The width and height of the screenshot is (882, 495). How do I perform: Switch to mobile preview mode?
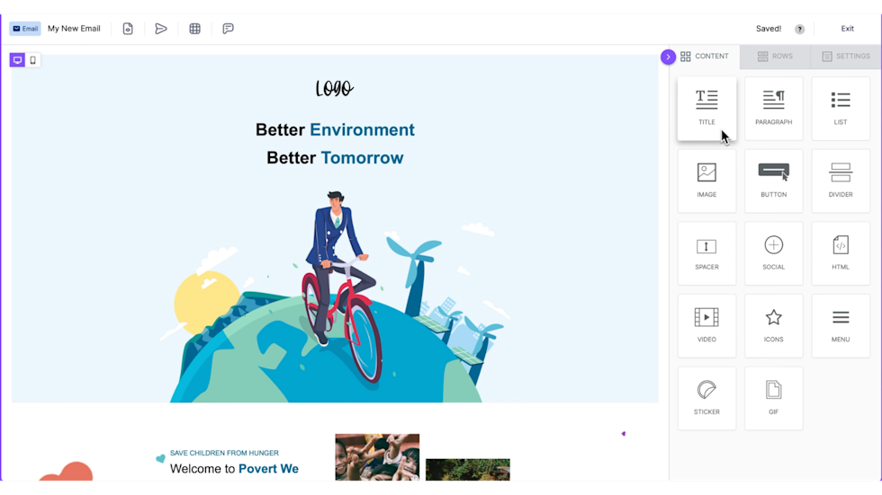coord(33,60)
